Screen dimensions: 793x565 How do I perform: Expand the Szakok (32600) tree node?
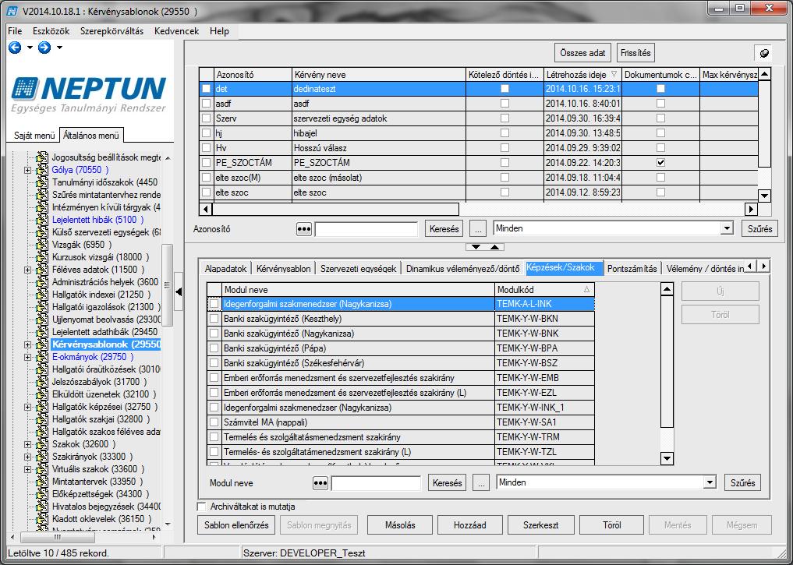(x=27, y=444)
